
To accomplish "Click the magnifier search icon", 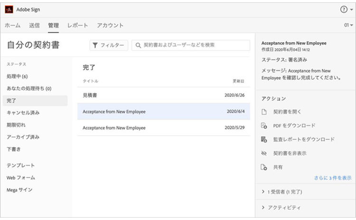I will coord(138,46).
